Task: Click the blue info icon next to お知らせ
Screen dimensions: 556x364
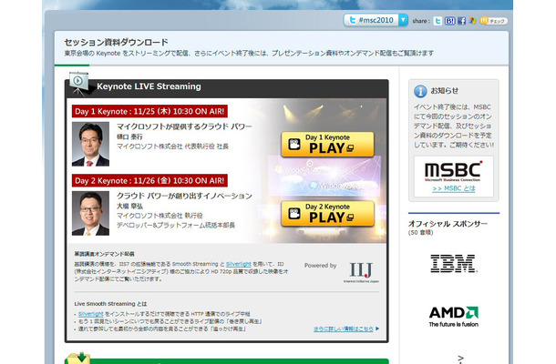Action: coord(420,91)
